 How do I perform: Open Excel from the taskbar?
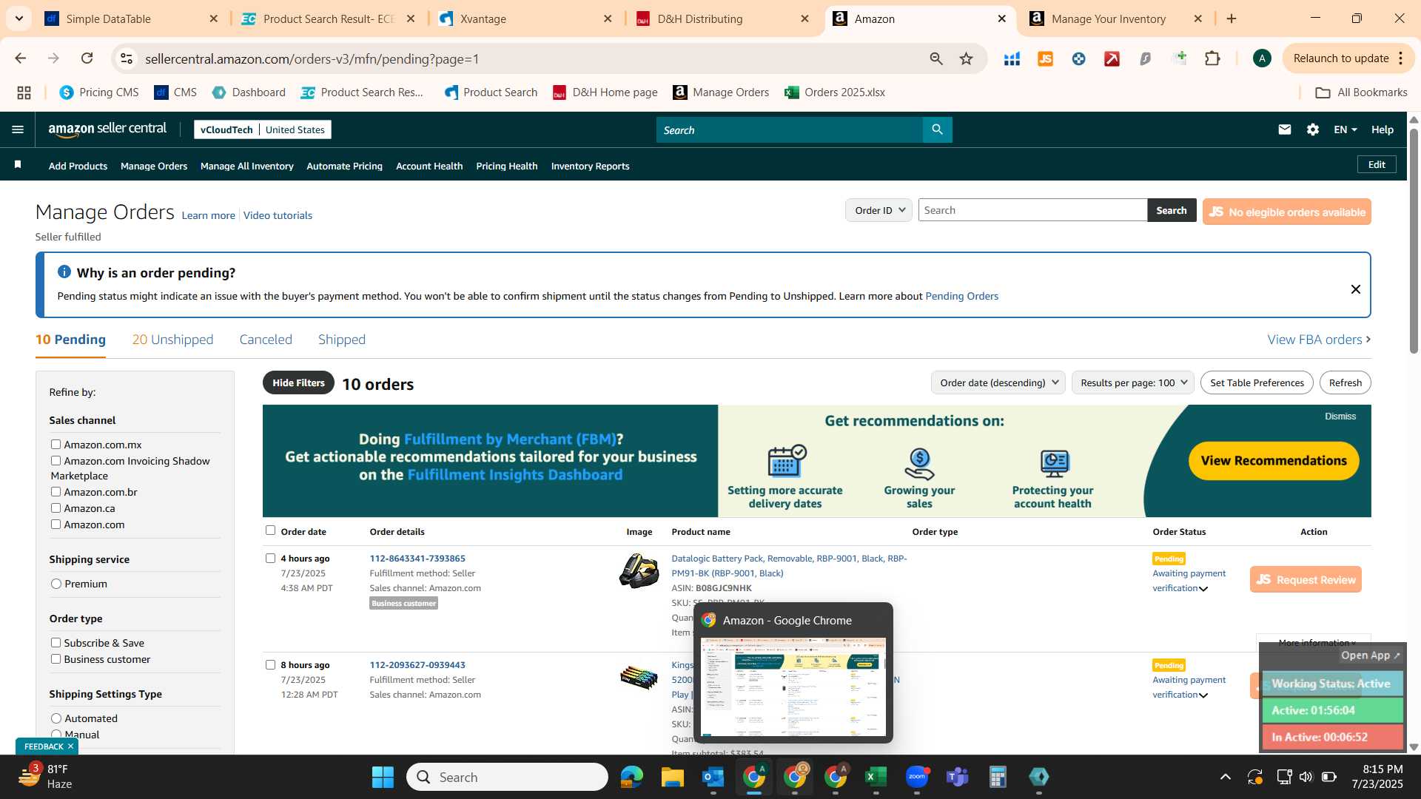[876, 777]
